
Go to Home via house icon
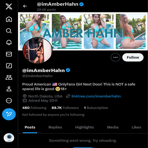coord(9,19)
